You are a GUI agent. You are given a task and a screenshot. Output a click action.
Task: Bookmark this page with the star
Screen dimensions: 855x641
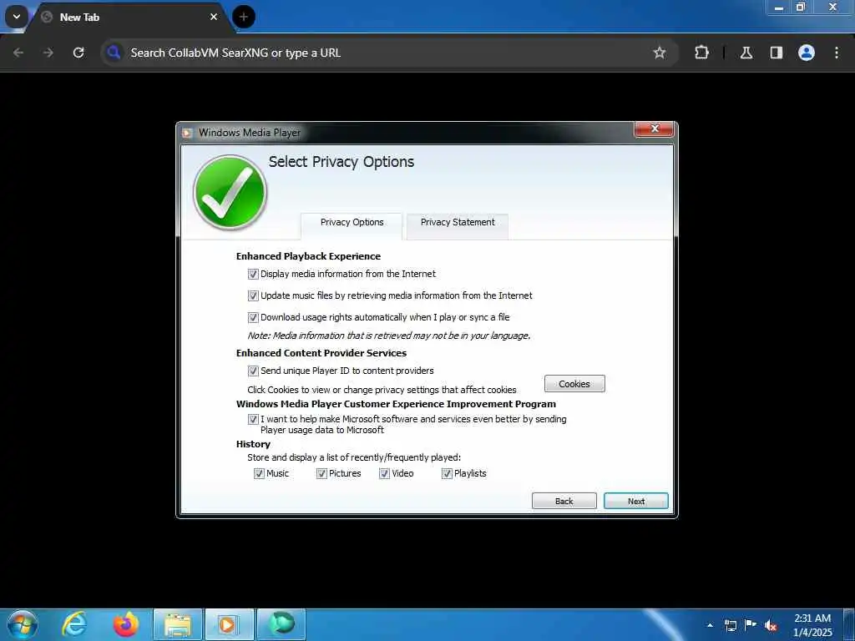[x=660, y=53]
